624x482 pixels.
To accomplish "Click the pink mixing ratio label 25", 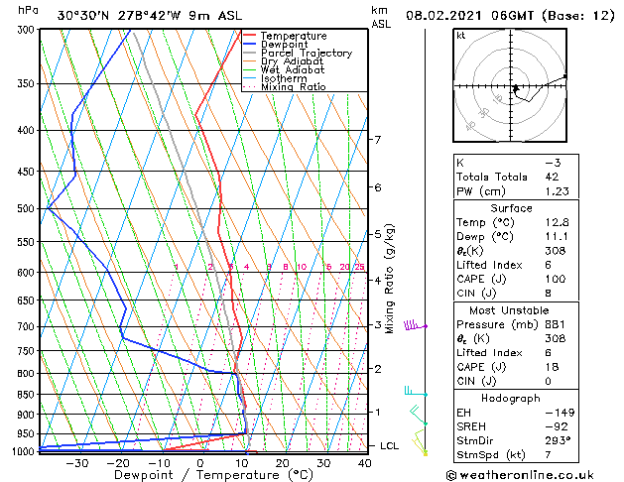I will (x=359, y=267).
